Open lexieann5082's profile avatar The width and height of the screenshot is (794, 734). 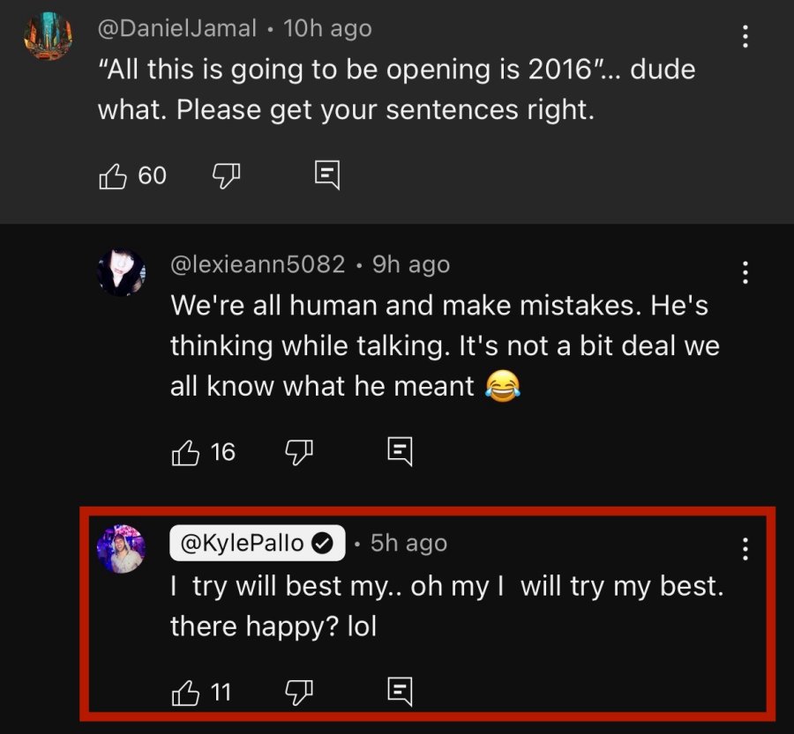122,272
